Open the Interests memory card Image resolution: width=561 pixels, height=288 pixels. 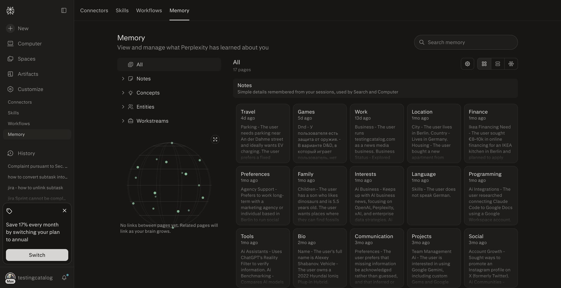point(377,196)
